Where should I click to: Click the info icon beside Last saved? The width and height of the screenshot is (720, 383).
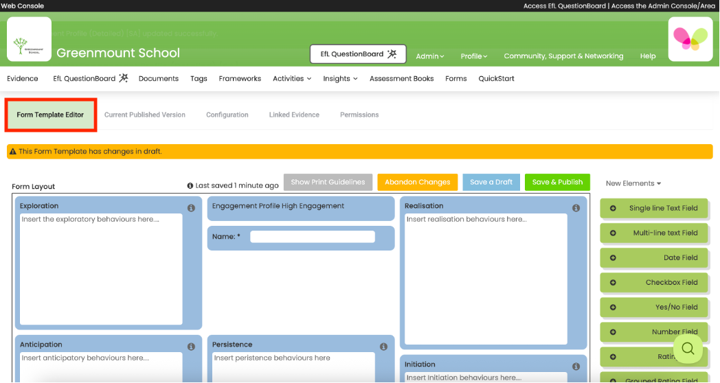(190, 185)
